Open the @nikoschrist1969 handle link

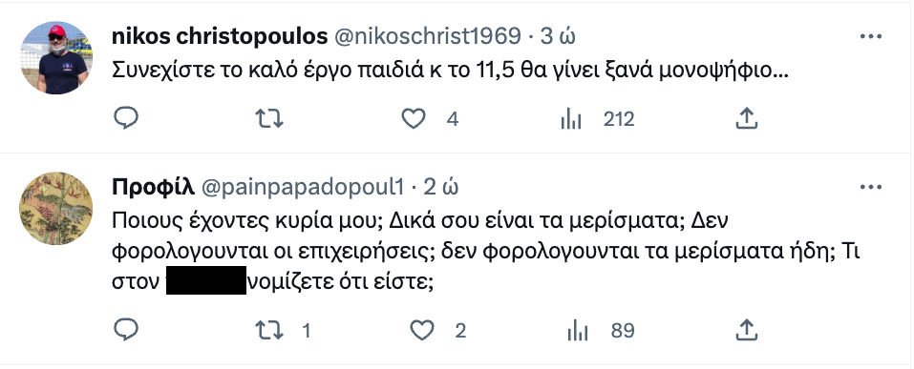[427, 36]
